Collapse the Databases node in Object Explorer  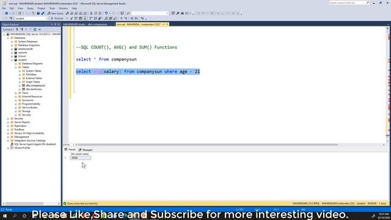(8, 38)
